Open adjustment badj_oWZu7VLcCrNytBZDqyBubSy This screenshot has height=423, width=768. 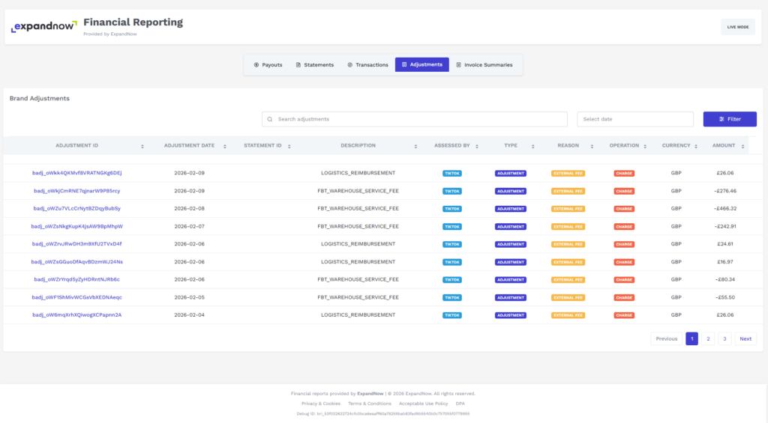click(77, 208)
